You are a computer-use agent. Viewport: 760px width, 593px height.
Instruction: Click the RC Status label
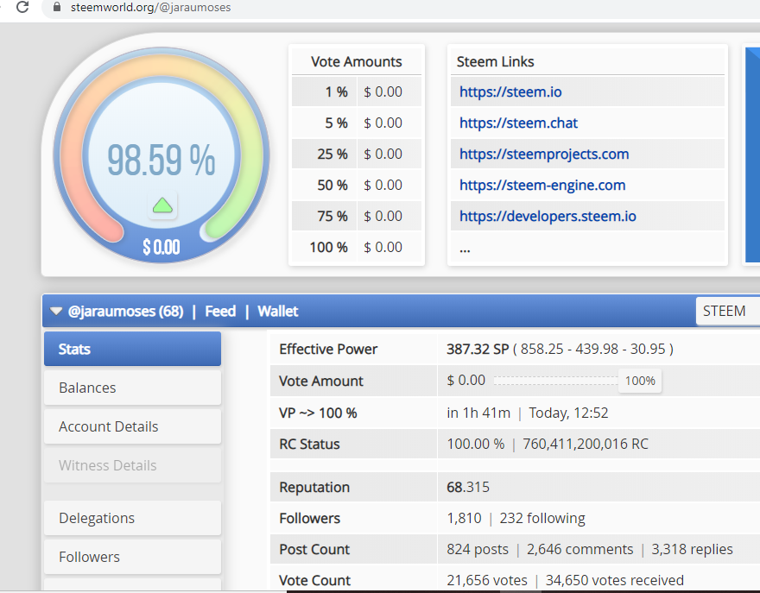coord(309,444)
